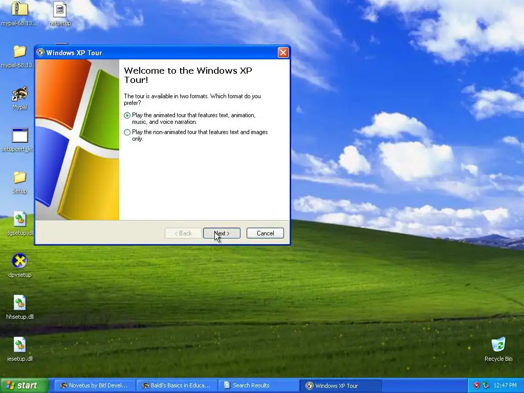Select the Setup folder desktop icon
The width and height of the screenshot is (524, 393).
(19, 182)
